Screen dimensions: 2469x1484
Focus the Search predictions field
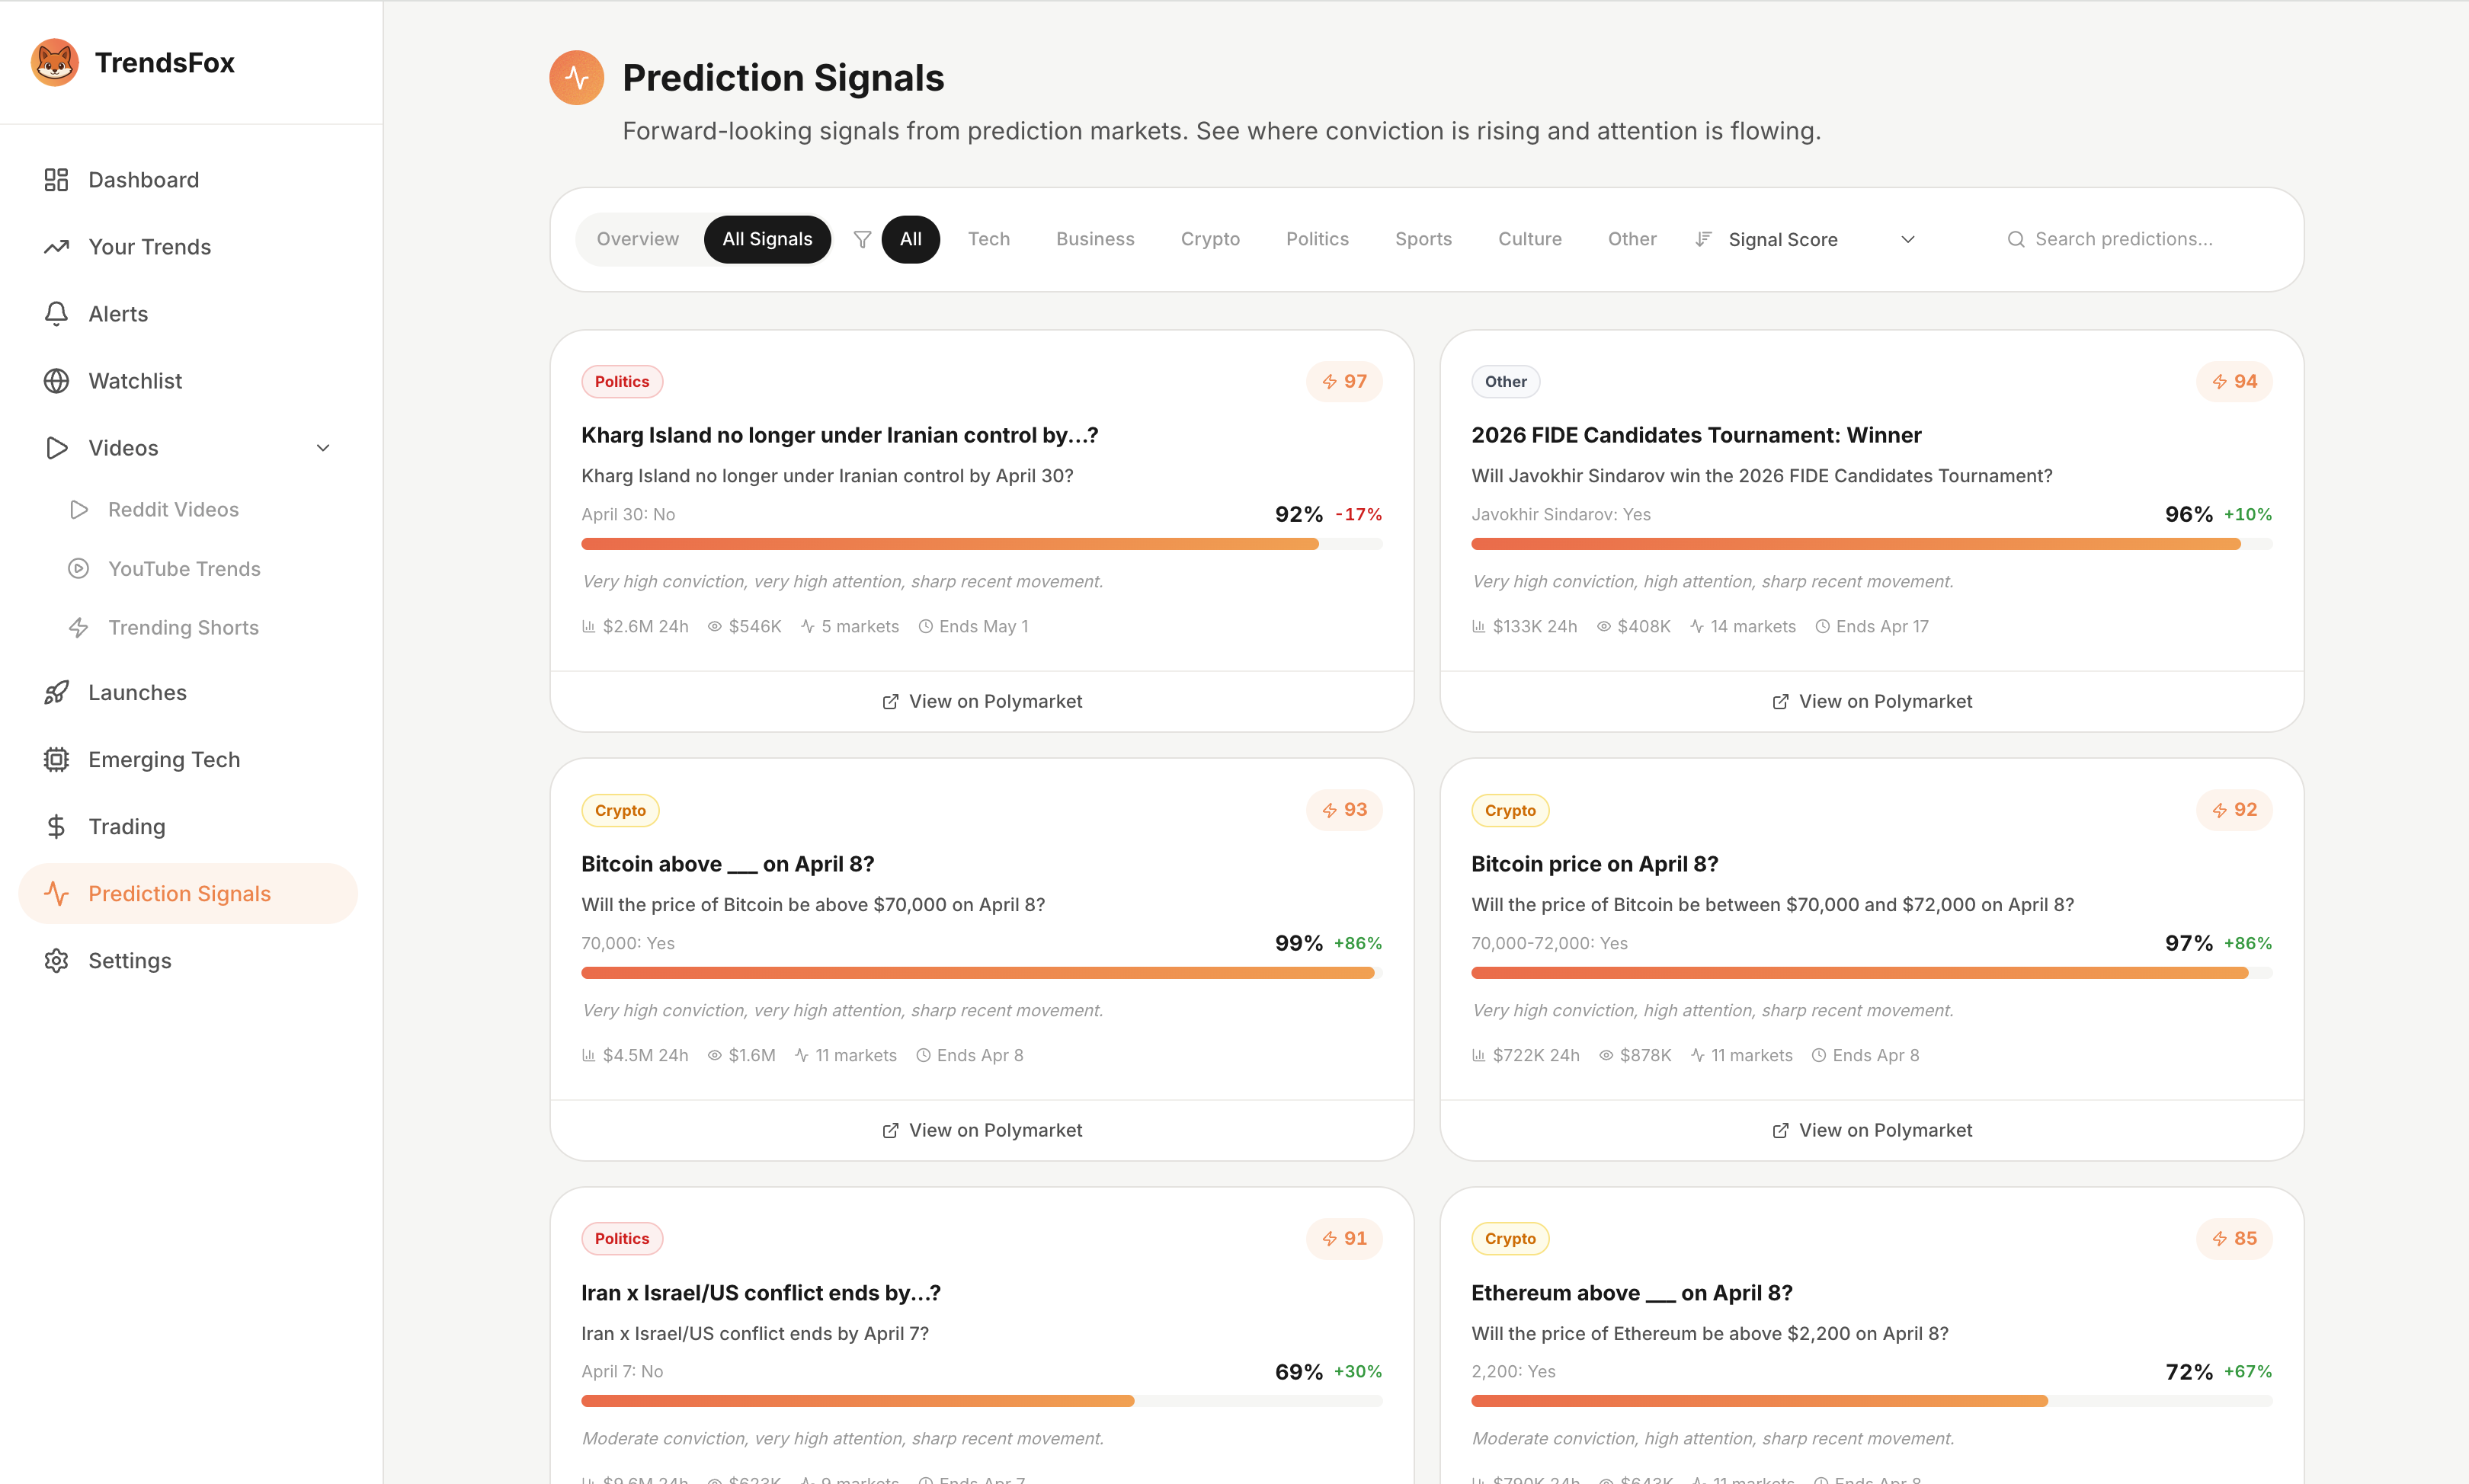pyautogui.click(x=2123, y=239)
